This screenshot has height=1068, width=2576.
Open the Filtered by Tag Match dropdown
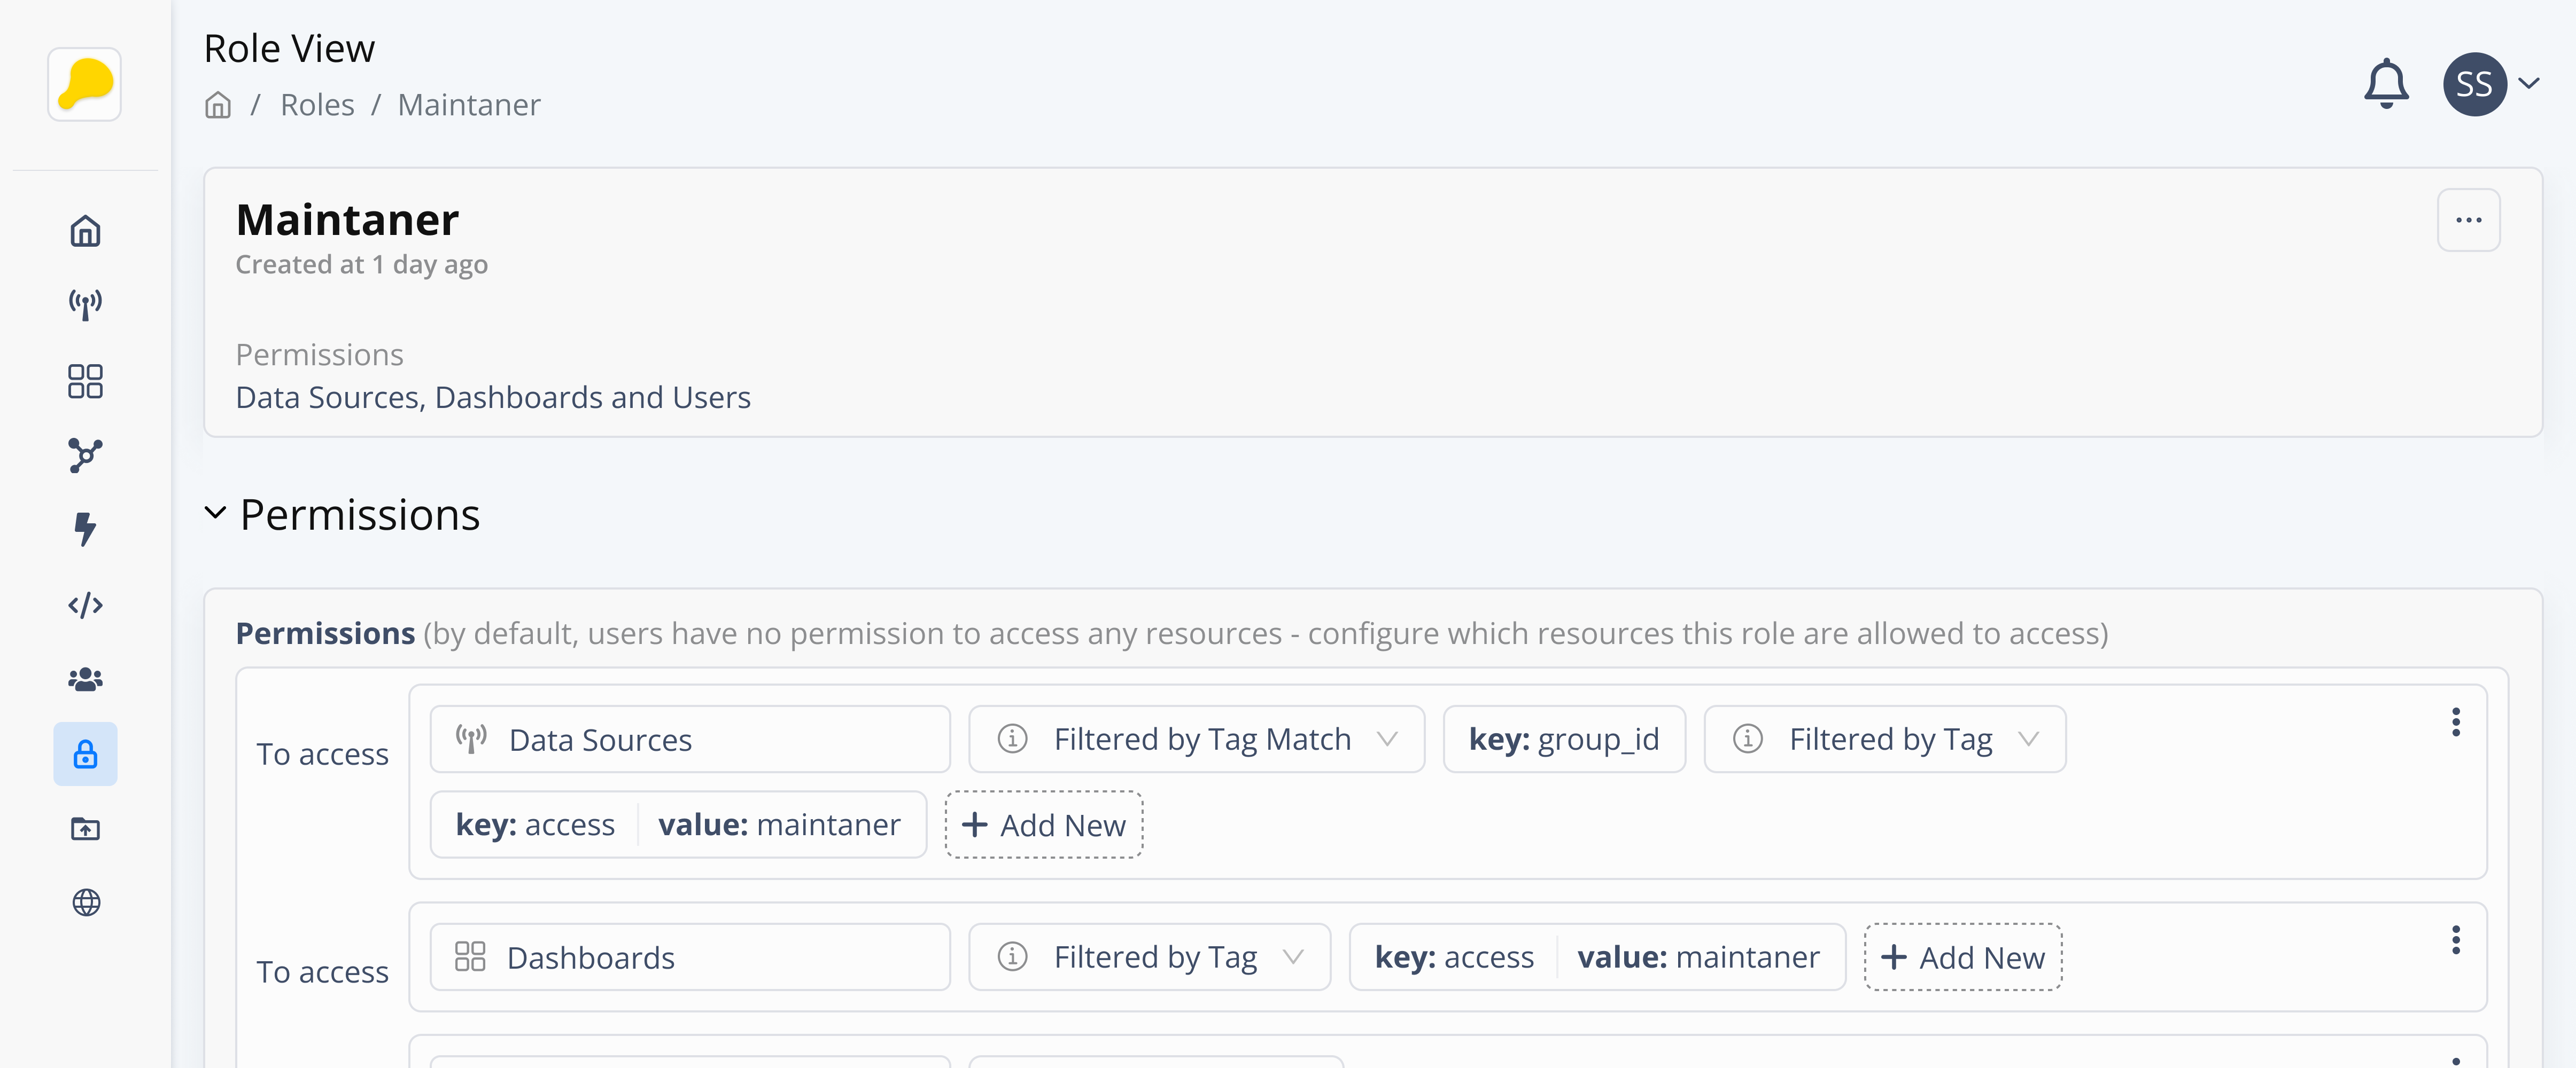coord(1196,739)
